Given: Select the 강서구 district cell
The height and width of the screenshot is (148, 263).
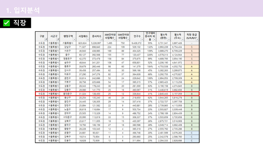Looking at the screenshot, I should pos(68,70).
